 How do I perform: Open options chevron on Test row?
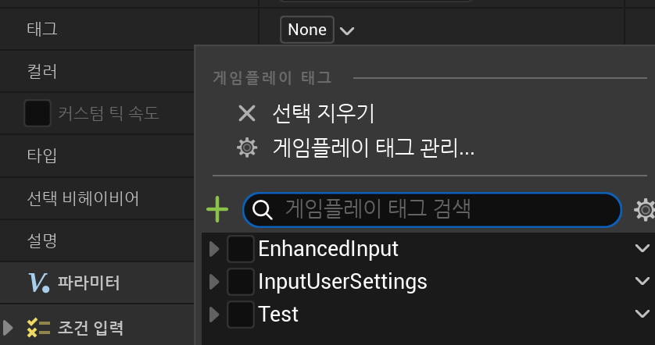(x=642, y=314)
